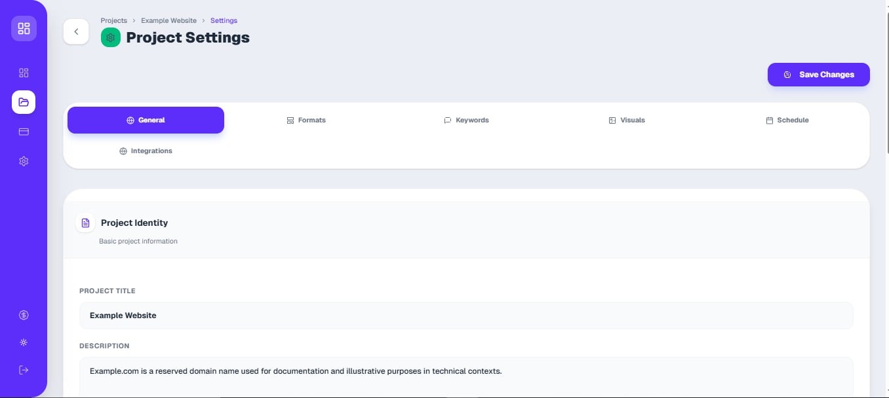Click the Projects breadcrumb link
Image resolution: width=889 pixels, height=398 pixels.
click(x=113, y=21)
